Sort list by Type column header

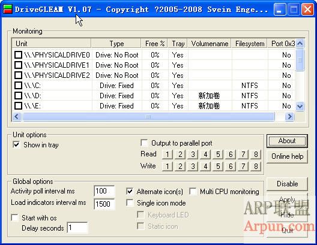116,44
